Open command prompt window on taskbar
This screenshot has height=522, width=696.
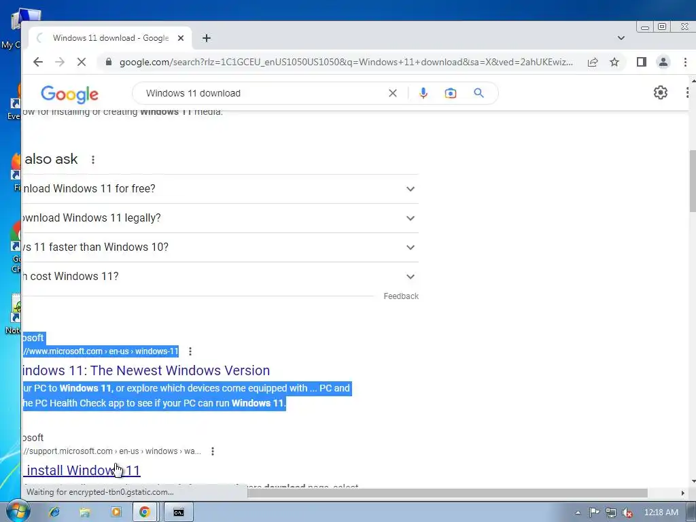click(179, 512)
